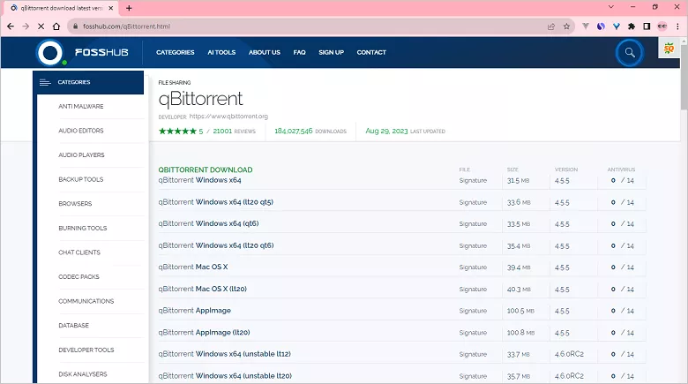Click antivirus 0 / 14 in Windows x64 (qt6) row
The image size is (688, 384).
pos(622,224)
